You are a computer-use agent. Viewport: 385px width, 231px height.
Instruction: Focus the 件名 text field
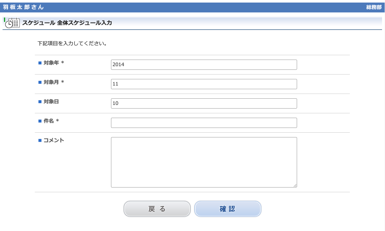click(x=204, y=123)
